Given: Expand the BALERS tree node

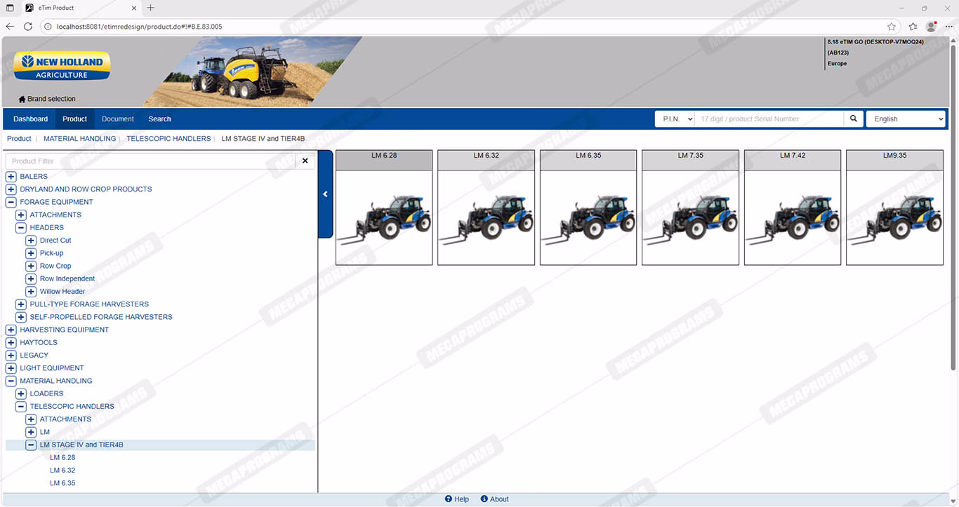Looking at the screenshot, I should click(11, 177).
